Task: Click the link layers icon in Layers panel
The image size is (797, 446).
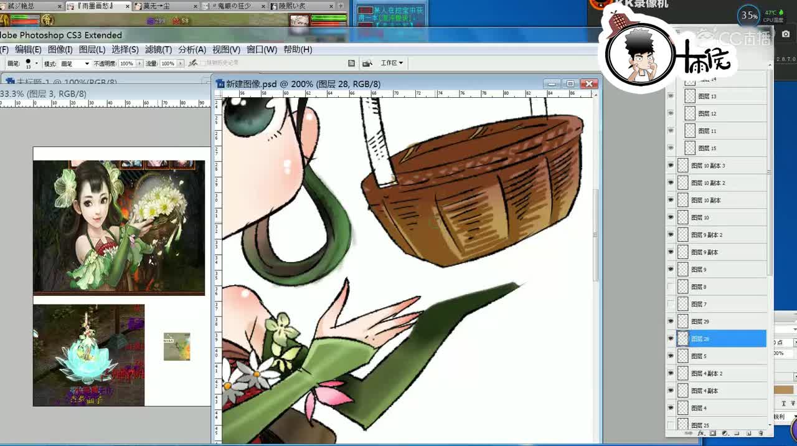Action: tap(689, 433)
